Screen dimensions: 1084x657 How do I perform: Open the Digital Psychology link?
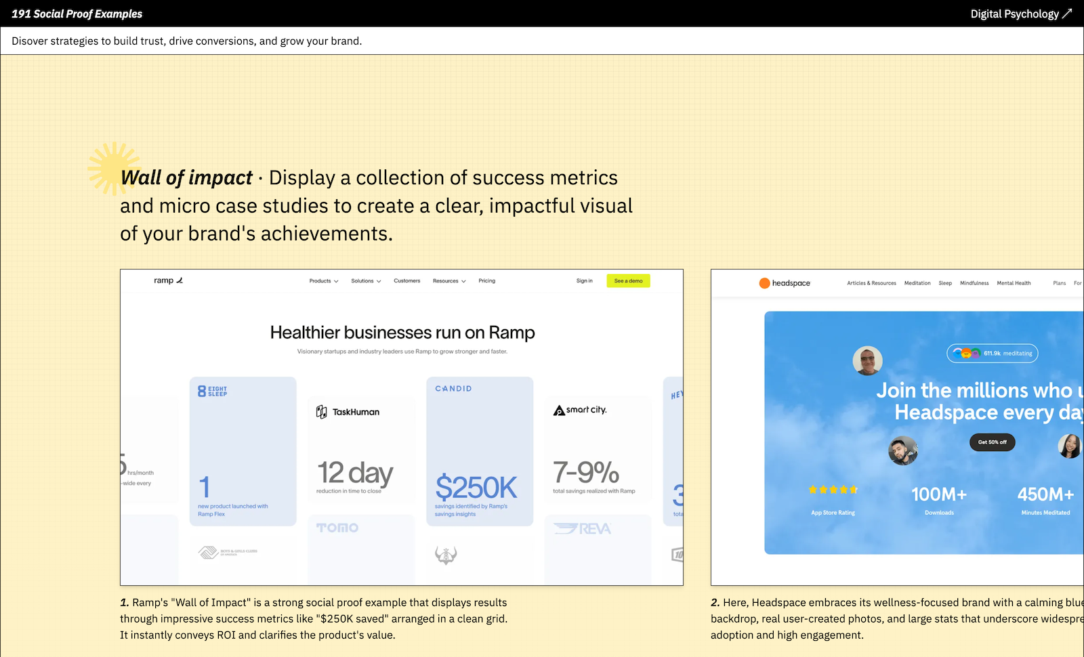(1021, 14)
